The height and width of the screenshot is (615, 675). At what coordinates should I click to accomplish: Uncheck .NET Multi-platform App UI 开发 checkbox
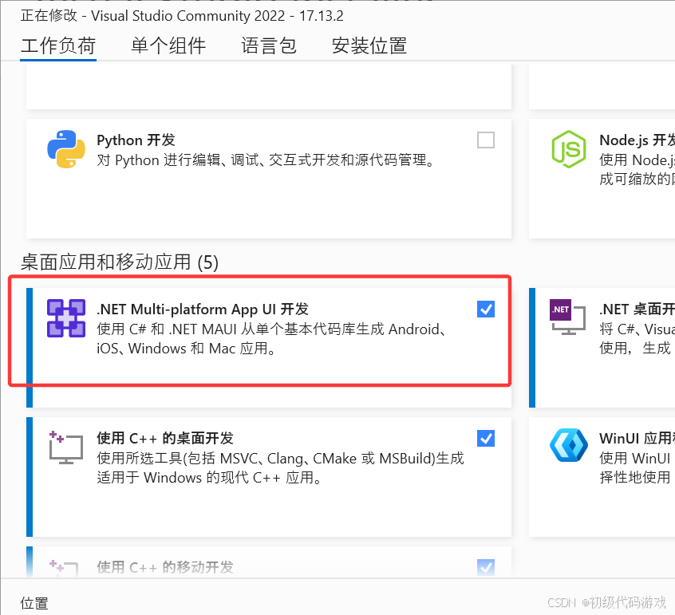486,309
